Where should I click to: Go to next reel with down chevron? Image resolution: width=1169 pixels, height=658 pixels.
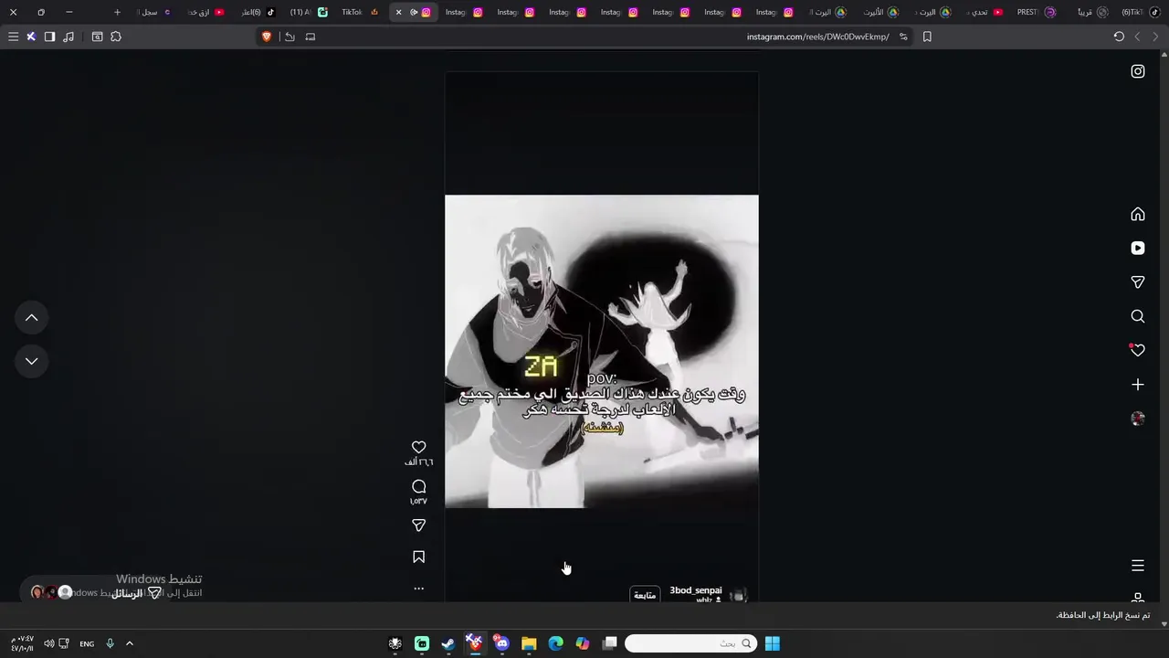[x=31, y=361]
